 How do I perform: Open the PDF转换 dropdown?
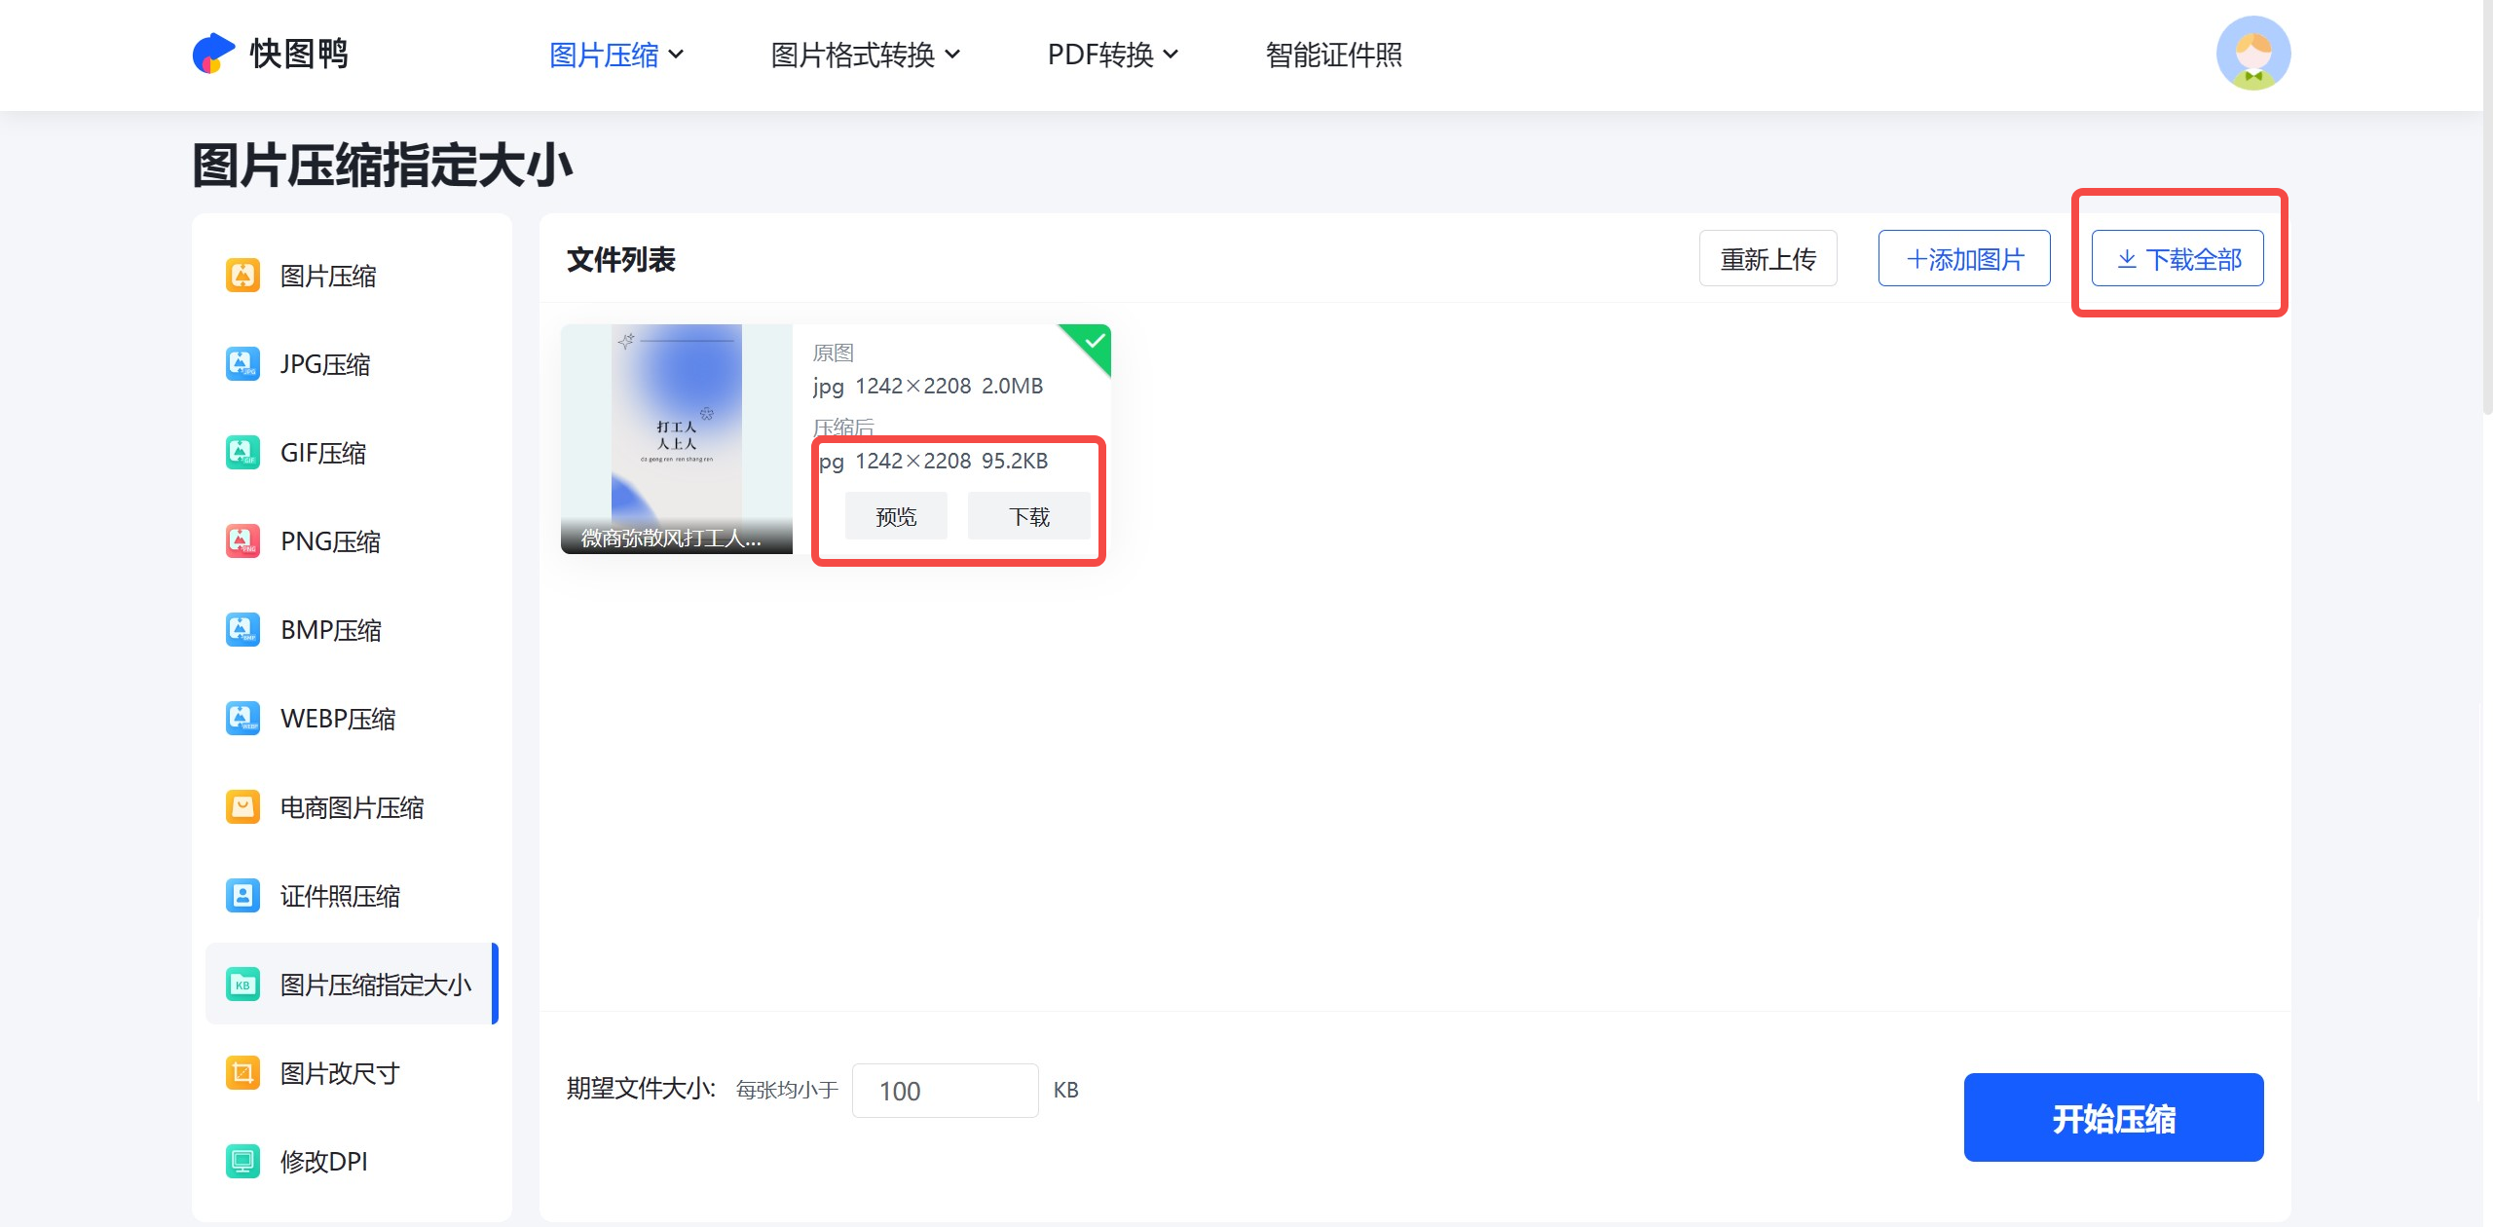click(x=1111, y=56)
